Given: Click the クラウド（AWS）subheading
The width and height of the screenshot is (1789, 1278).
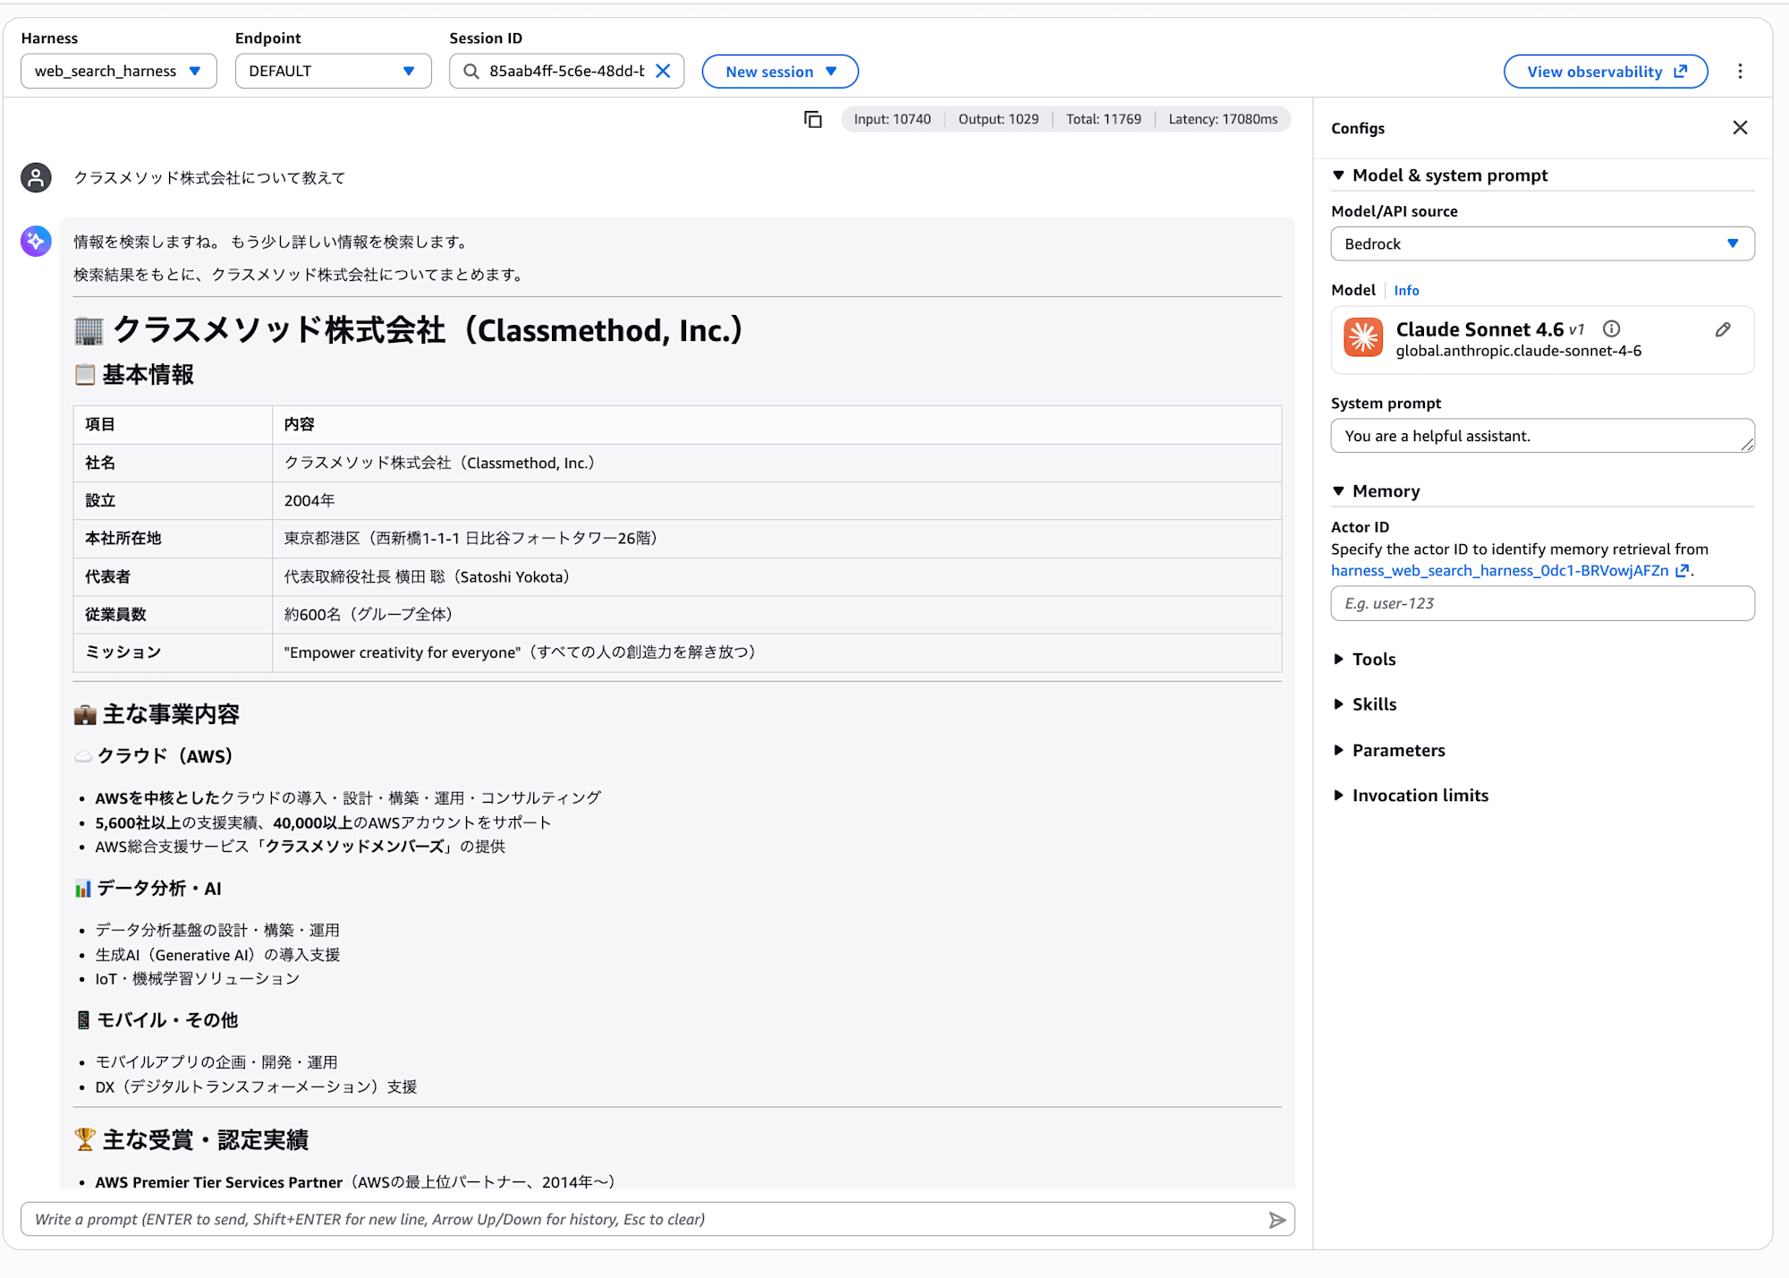Looking at the screenshot, I should 154,756.
